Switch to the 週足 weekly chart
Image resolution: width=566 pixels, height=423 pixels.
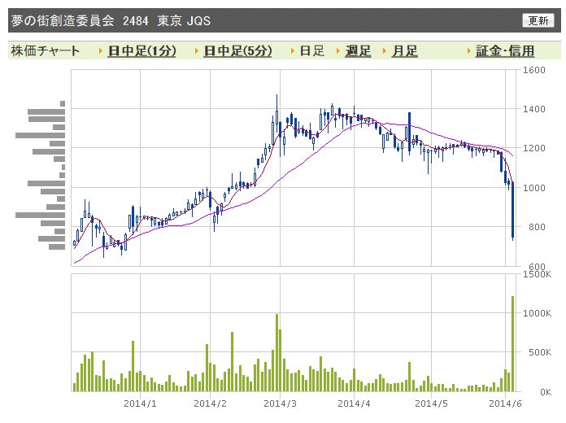(358, 51)
